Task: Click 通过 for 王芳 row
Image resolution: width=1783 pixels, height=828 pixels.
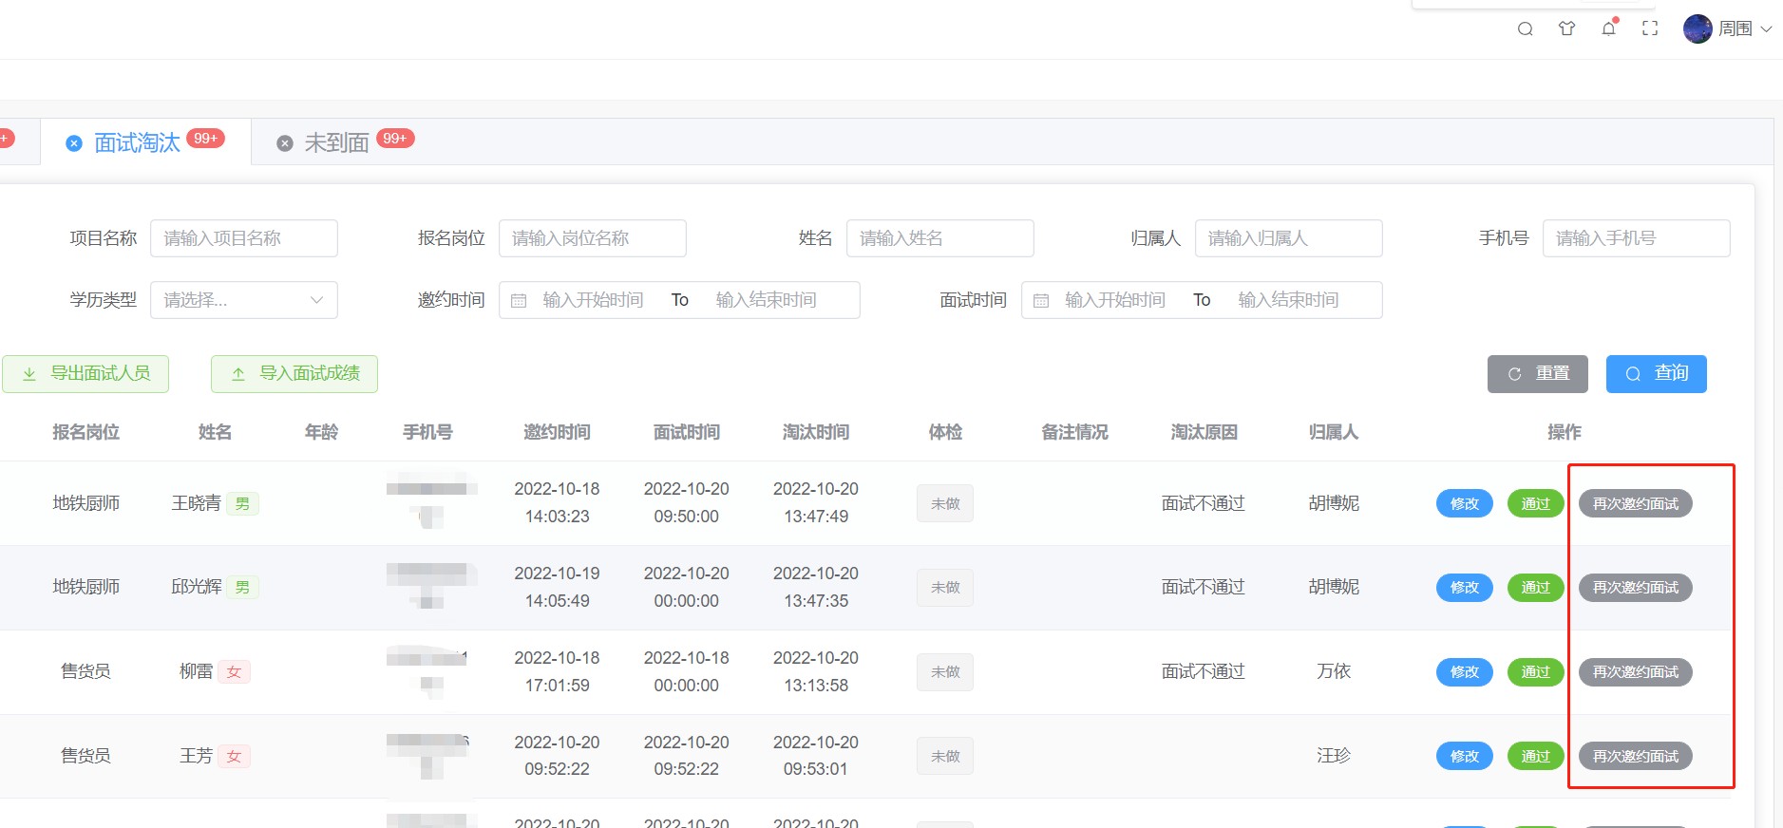Action: 1536,757
